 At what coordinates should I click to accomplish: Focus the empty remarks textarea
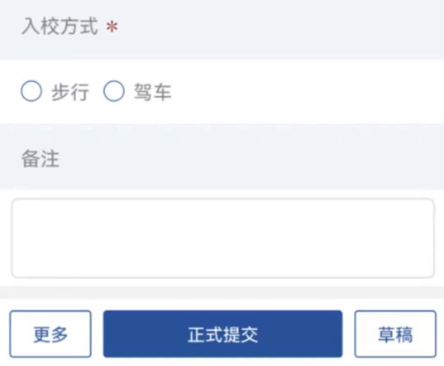[x=222, y=238]
